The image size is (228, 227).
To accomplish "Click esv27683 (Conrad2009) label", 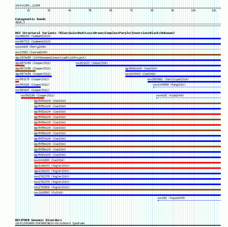I will pos(32,52).
